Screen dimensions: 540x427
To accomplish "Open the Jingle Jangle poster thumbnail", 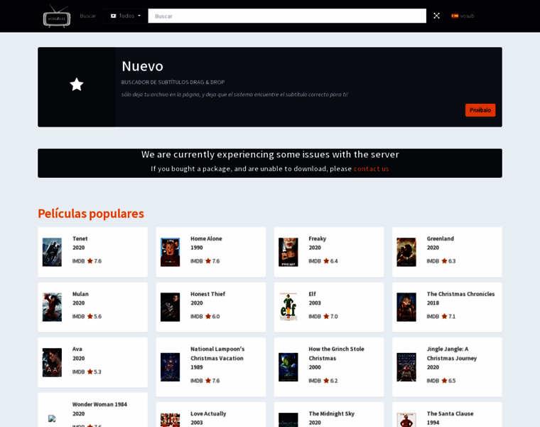I will pyautogui.click(x=406, y=367).
